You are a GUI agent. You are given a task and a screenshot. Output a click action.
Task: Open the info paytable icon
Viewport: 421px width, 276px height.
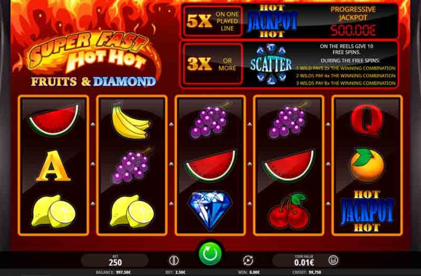point(174,260)
